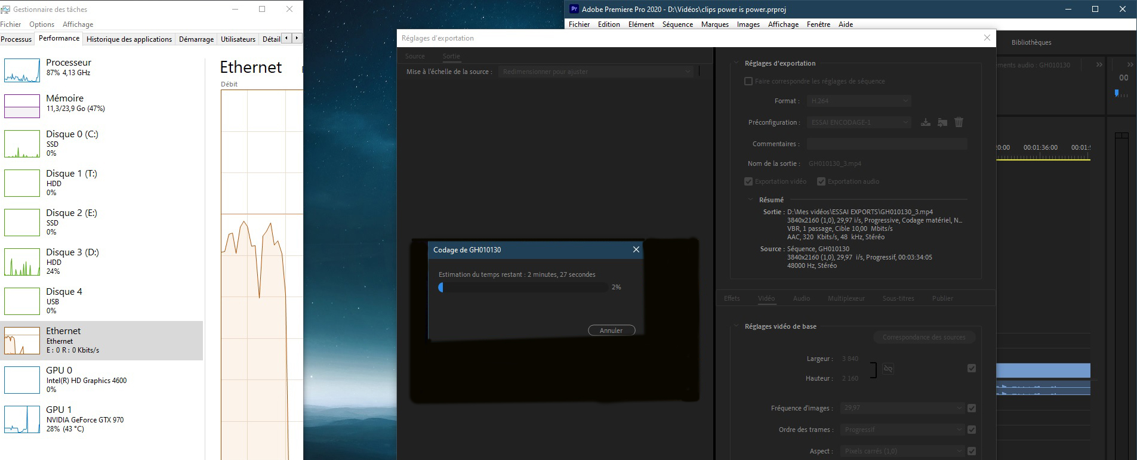Click the right tab scroll arrow in Task Manager

pyautogui.click(x=297, y=38)
